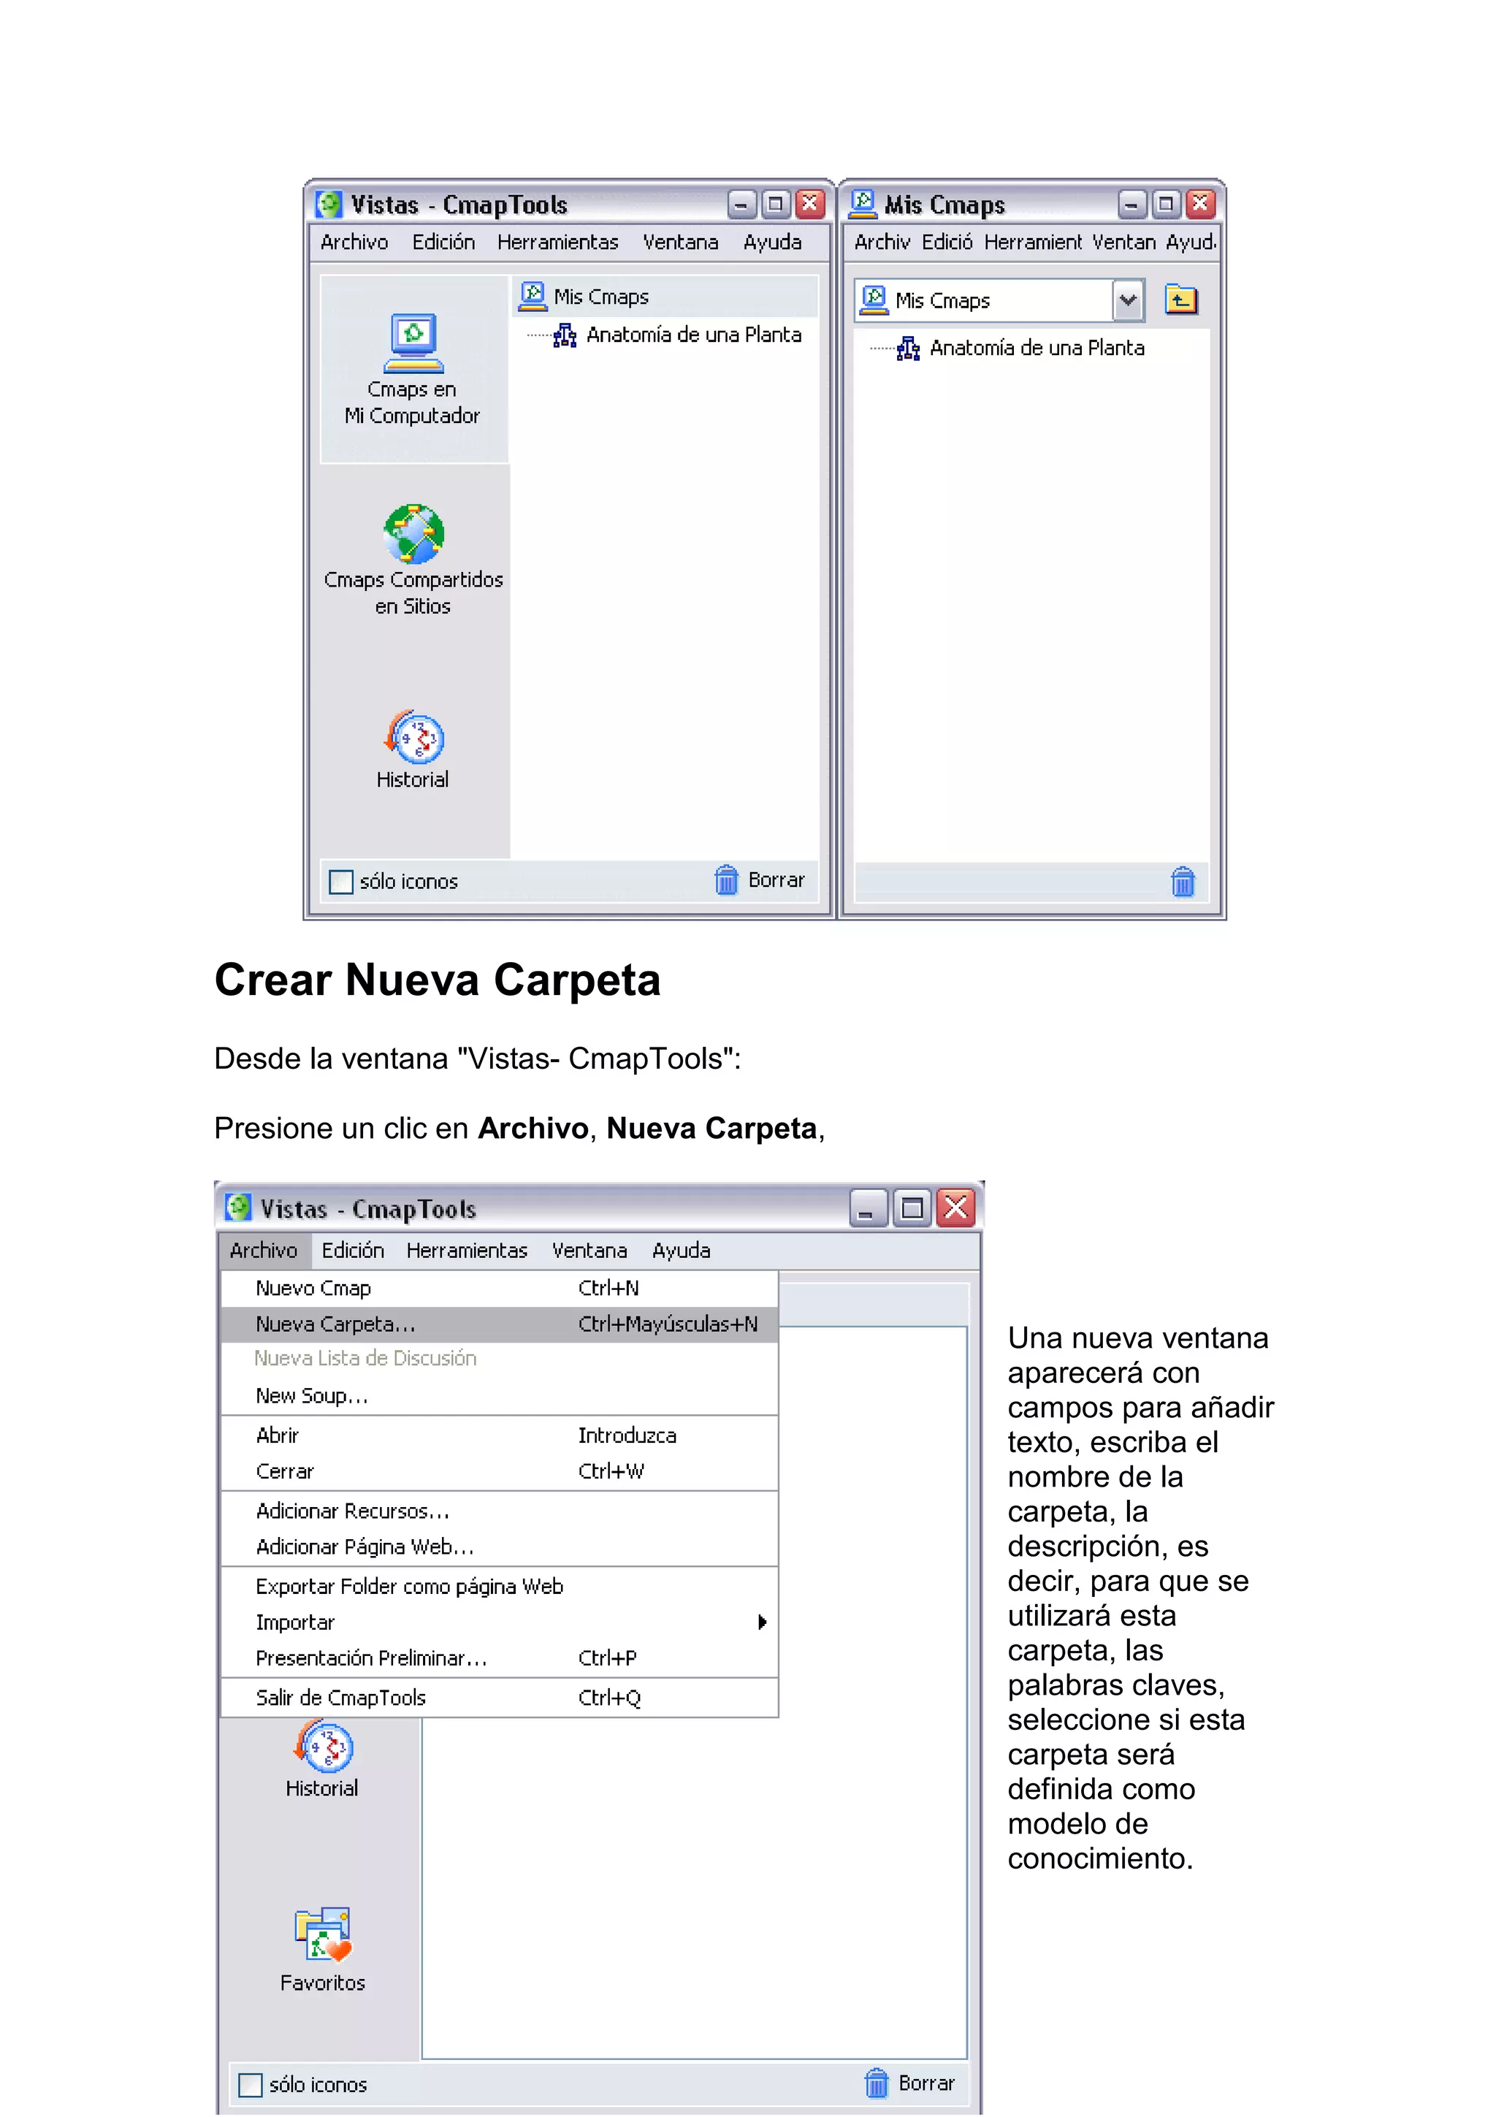Choose Abrir menu entry
The width and height of the screenshot is (1496, 2117).
point(500,1435)
